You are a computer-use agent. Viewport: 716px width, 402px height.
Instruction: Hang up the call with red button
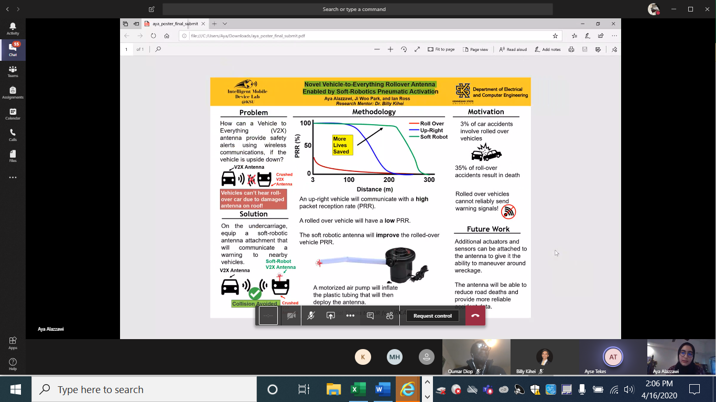coord(475,316)
